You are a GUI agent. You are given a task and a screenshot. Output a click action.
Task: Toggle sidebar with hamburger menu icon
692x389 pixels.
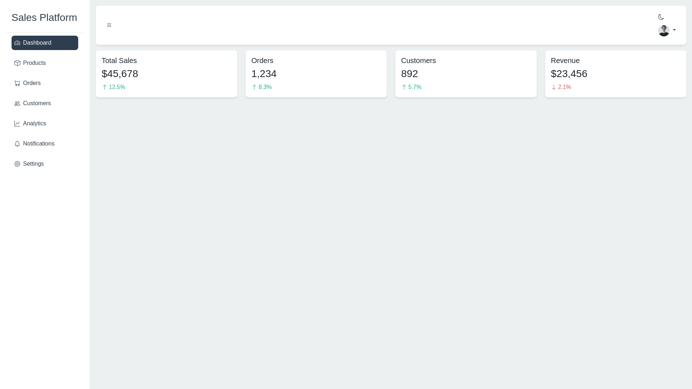click(109, 25)
